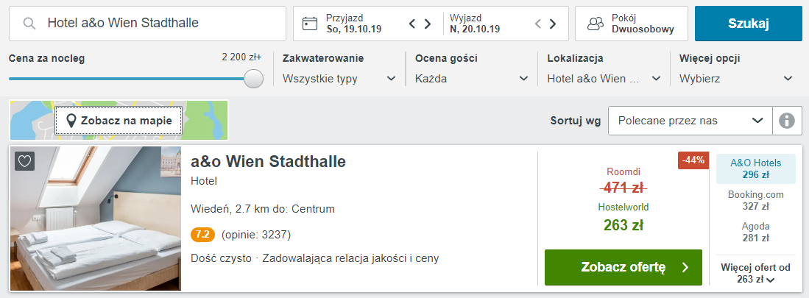Open Więcej opcji dropdown

pos(736,79)
